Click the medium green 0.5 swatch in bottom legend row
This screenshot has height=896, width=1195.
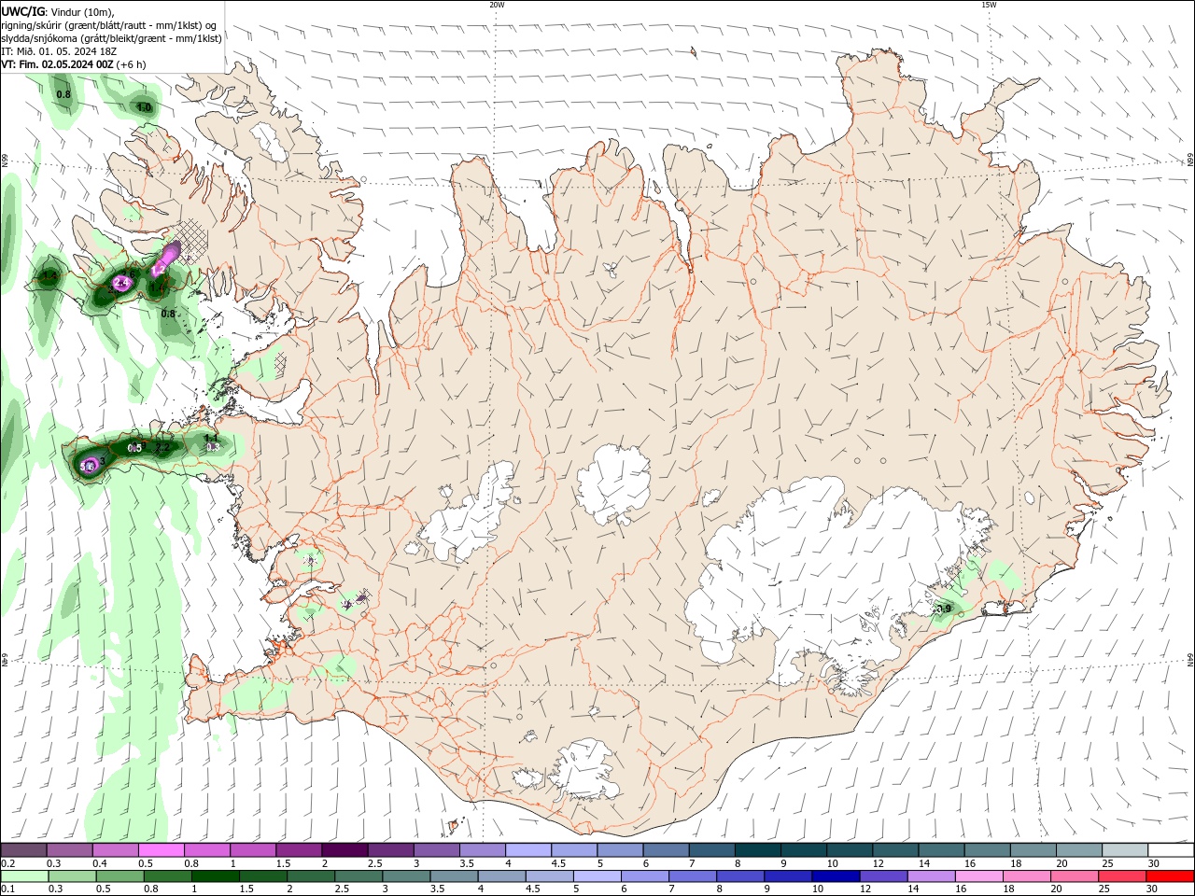[119, 876]
